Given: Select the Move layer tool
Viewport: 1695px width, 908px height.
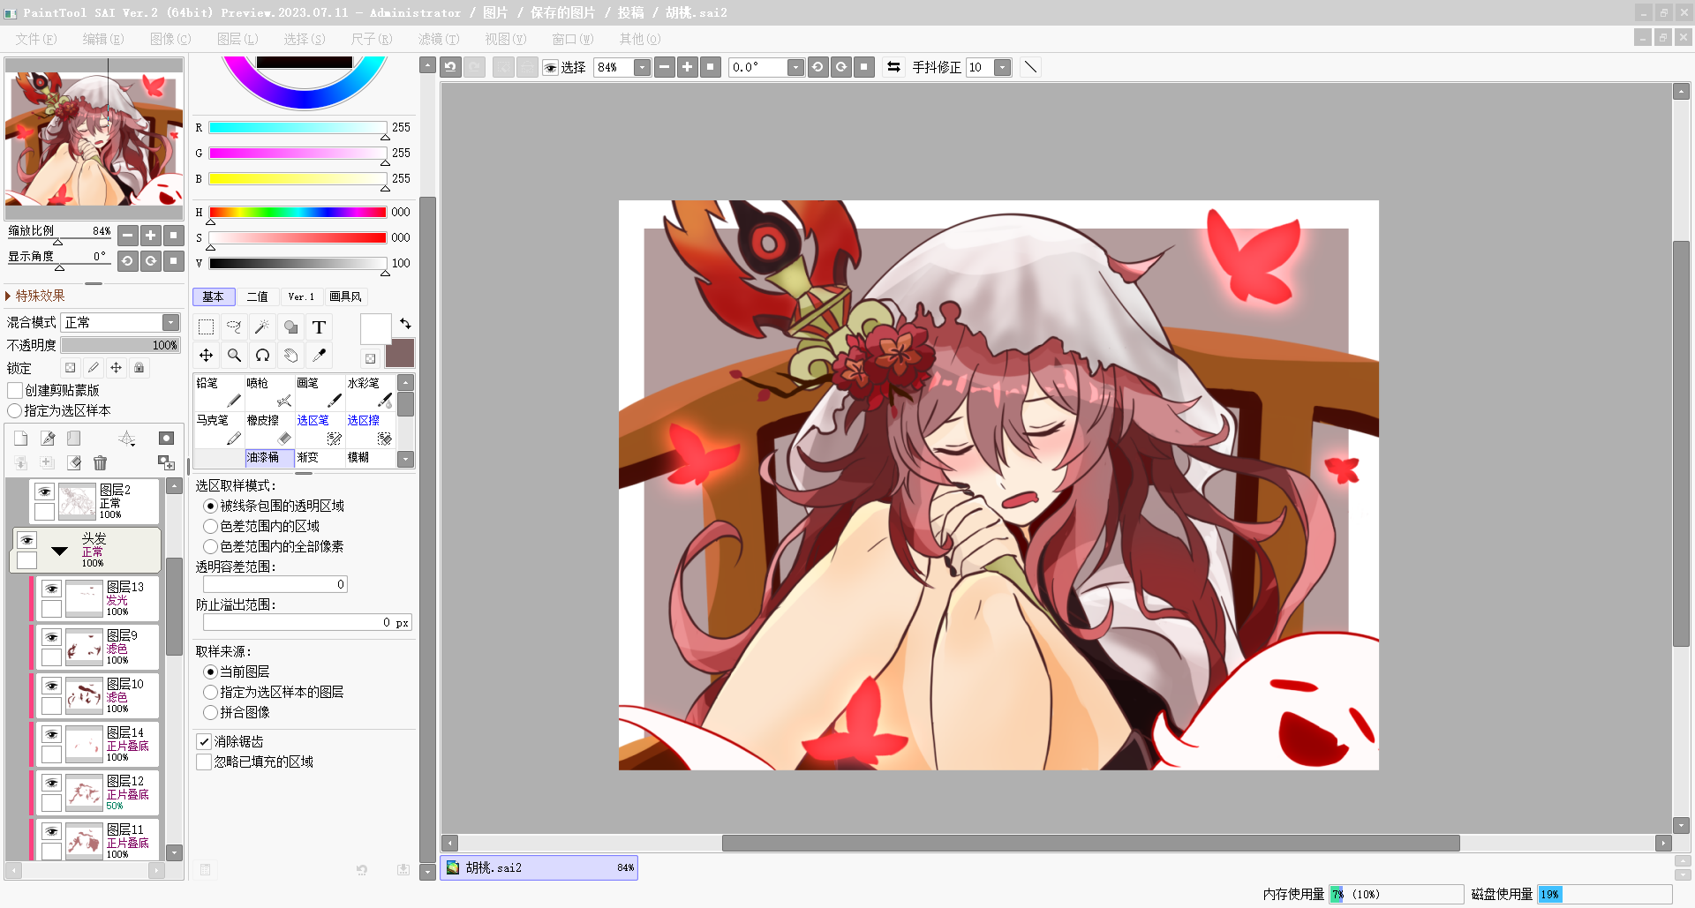Looking at the screenshot, I should click(x=206, y=356).
